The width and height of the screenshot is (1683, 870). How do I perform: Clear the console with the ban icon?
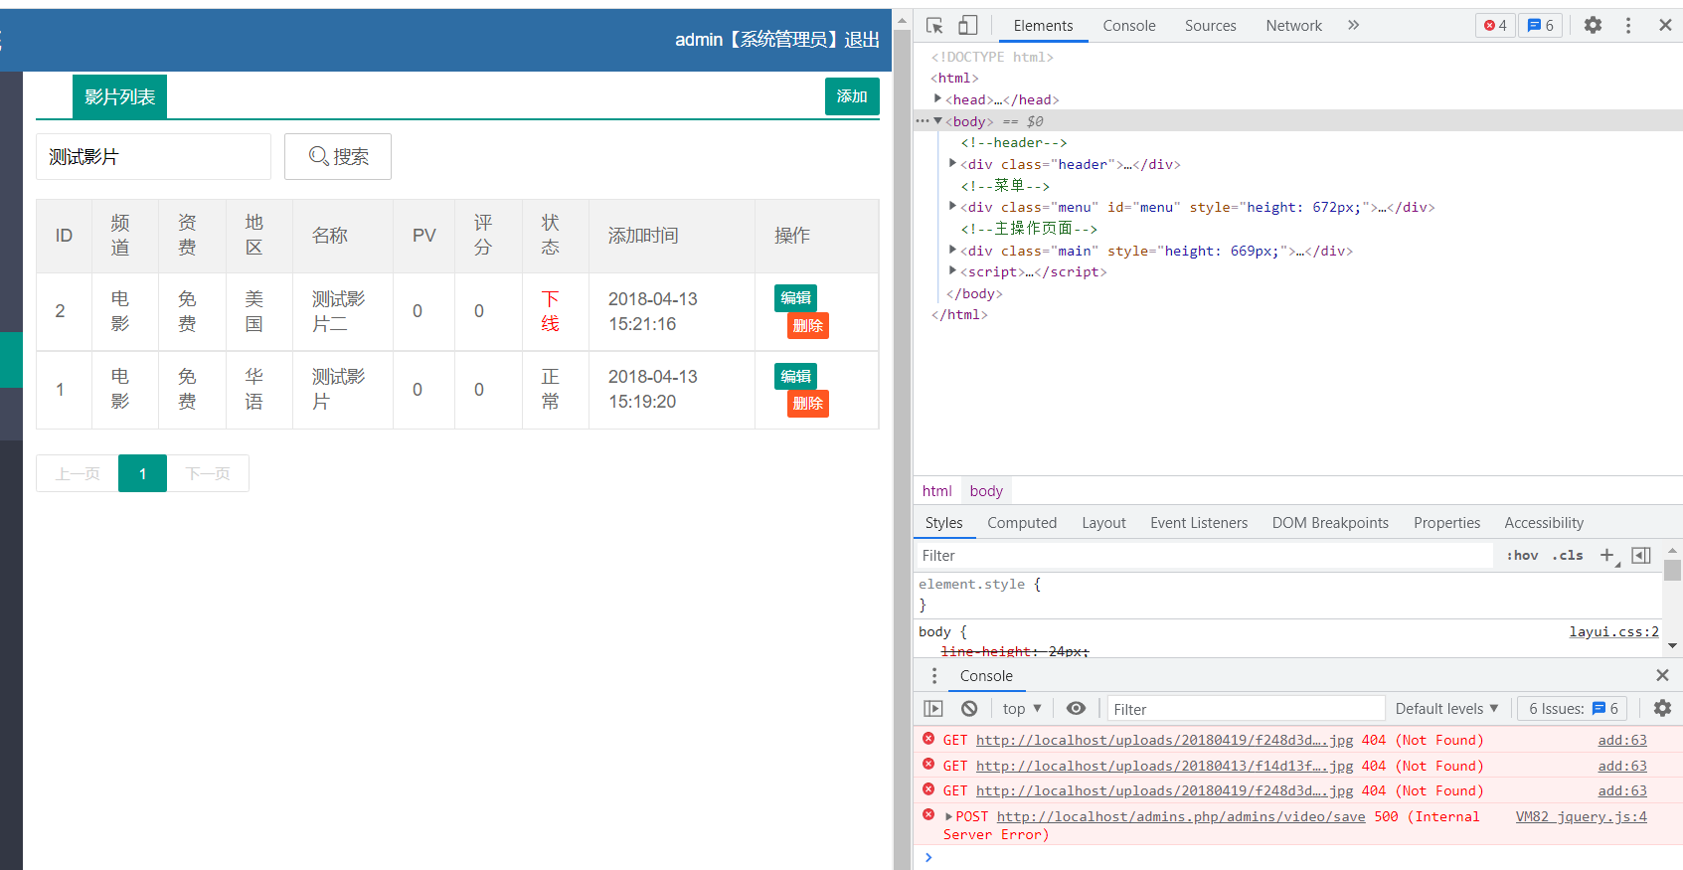point(969,709)
